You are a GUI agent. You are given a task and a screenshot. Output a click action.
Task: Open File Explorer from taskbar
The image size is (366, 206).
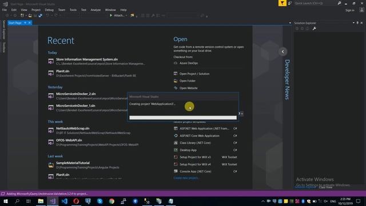41,201
